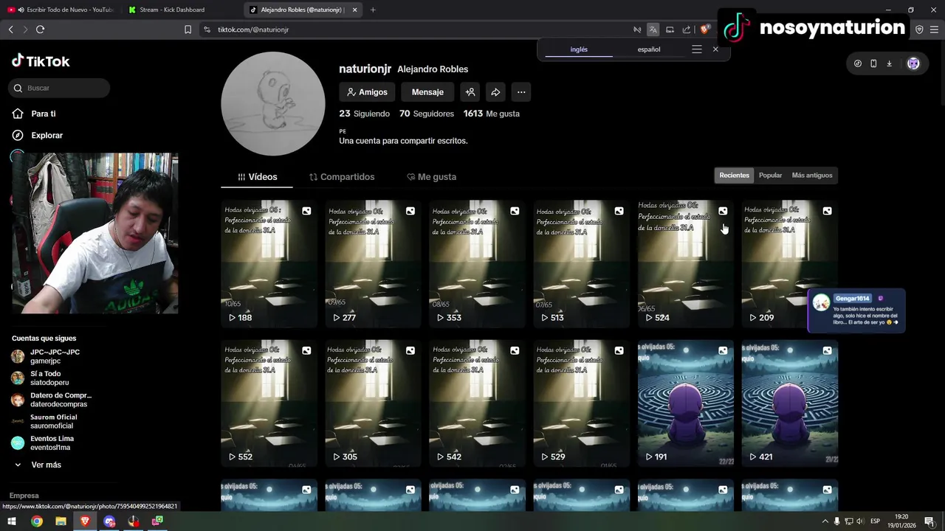Viewport: 945px width, 531px height.
Task: Select español in the translate popup
Action: [649, 49]
